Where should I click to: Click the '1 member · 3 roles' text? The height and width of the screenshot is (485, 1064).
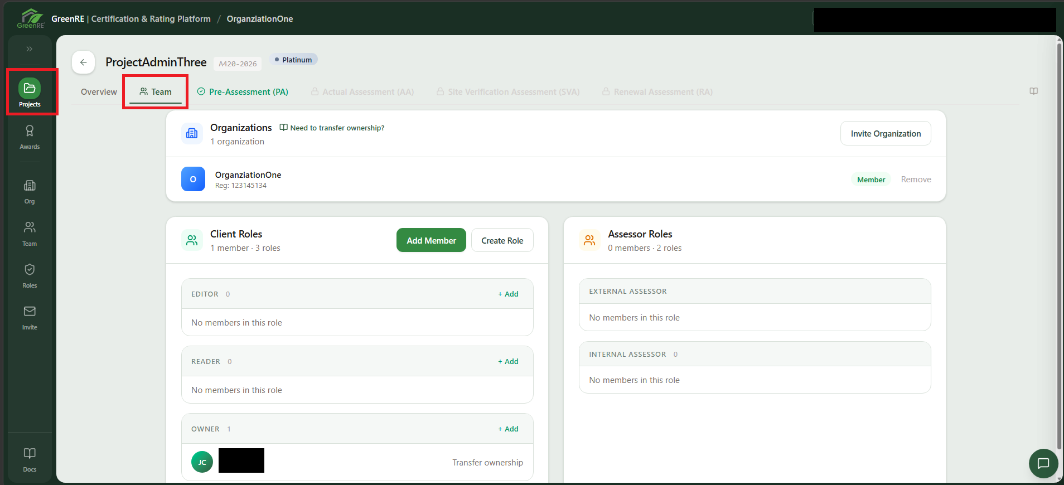[x=245, y=248]
